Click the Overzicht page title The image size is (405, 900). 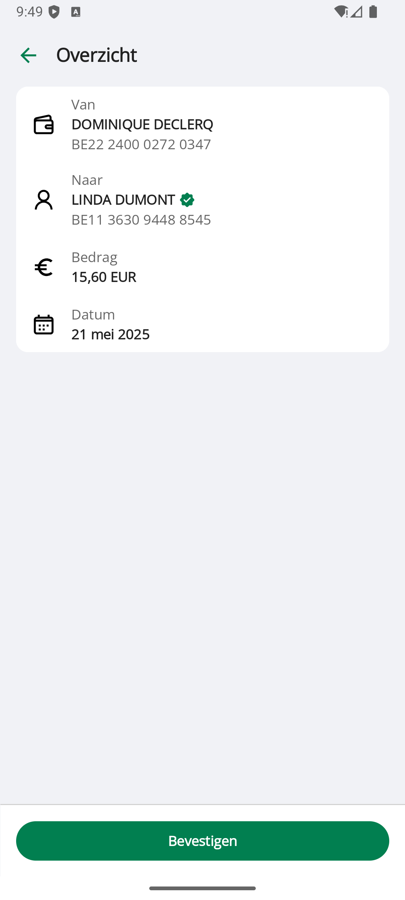pyautogui.click(x=96, y=55)
